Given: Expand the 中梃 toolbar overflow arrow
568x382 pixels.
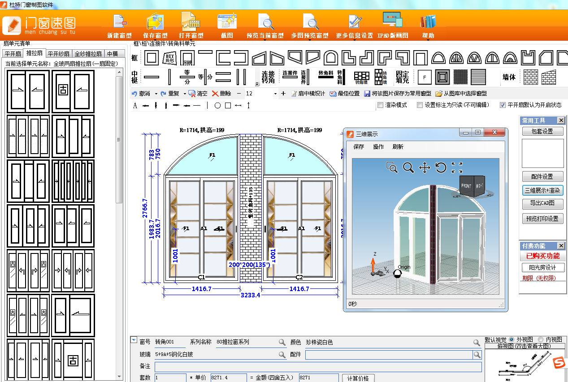Looking at the screenshot, I should click(x=257, y=84).
